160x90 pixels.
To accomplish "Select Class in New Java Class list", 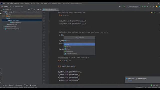I will click(x=79, y=44).
